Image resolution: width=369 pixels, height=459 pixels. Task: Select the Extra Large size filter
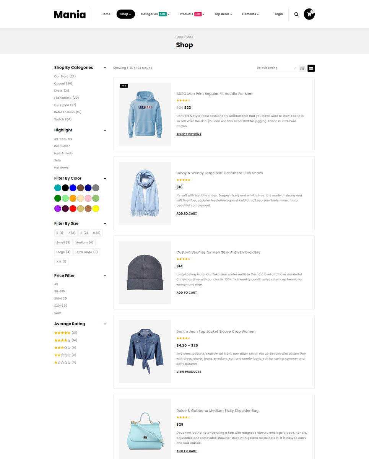click(x=87, y=252)
